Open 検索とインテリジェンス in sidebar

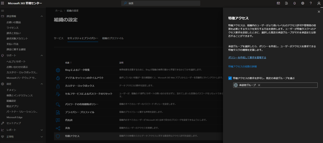(x=20, y=95)
